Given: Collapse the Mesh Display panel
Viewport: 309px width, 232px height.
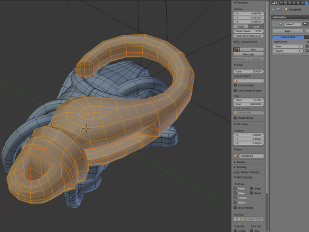Looking at the screenshot, I should click(235, 177).
